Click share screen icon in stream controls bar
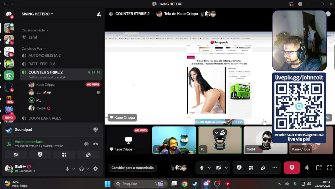The height and width of the screenshot is (189, 335). tap(239, 168)
